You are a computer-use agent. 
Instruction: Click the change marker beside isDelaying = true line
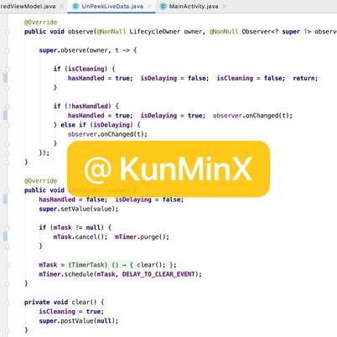[x=5, y=116]
